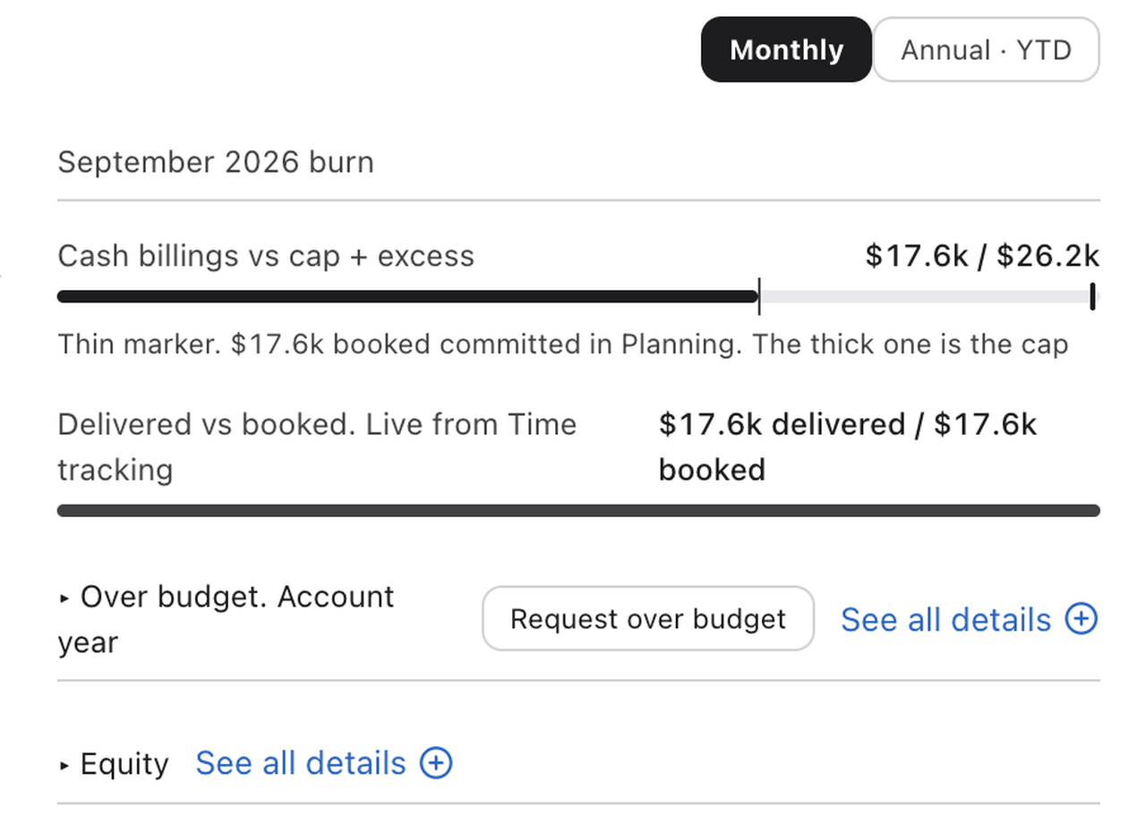Switch to the Annual · YTD view
This screenshot has height=816, width=1146.
coord(986,50)
